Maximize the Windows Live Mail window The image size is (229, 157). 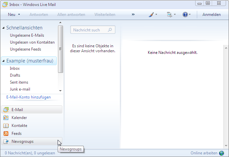point(208,3)
